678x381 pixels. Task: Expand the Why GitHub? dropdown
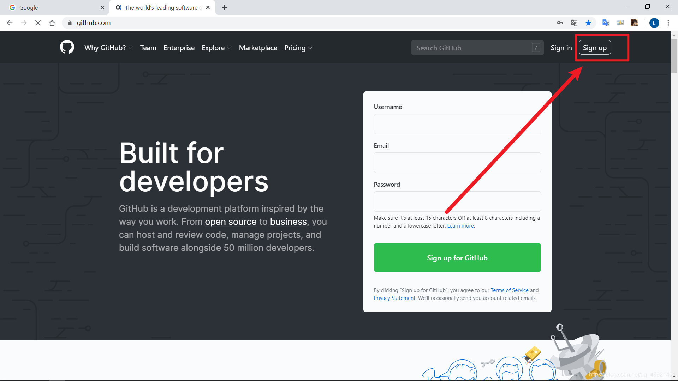coord(109,48)
